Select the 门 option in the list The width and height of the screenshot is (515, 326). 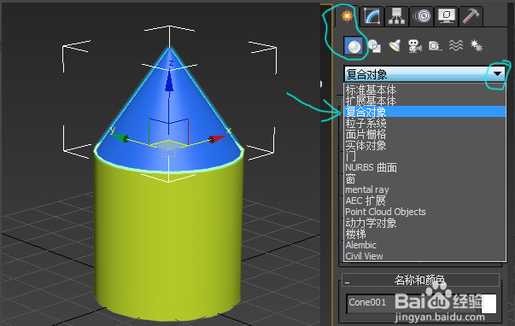coord(424,156)
